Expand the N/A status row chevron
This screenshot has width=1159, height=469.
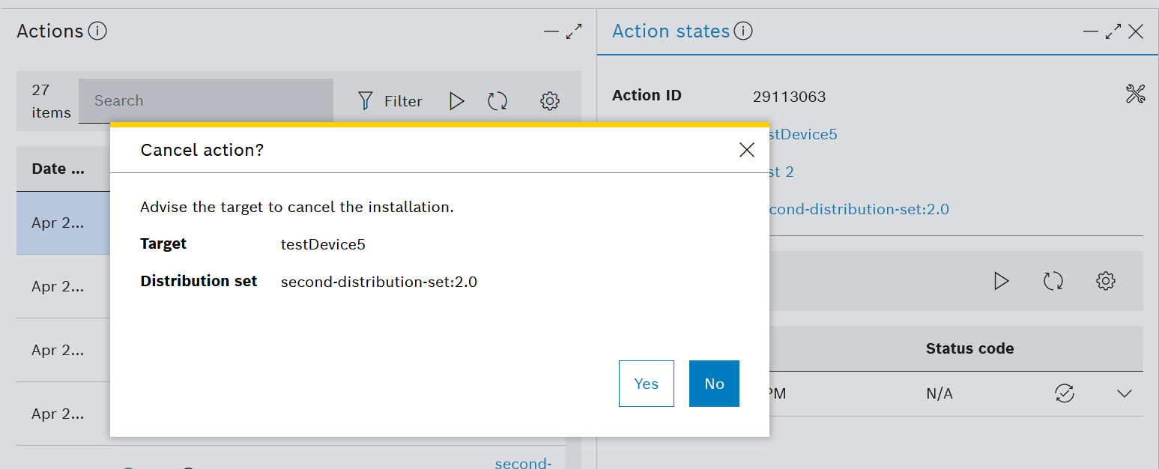pyautogui.click(x=1124, y=393)
